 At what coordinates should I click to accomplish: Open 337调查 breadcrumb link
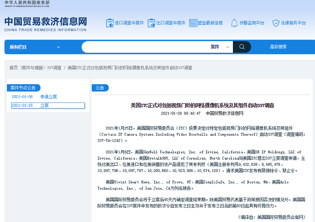(x=54, y=68)
